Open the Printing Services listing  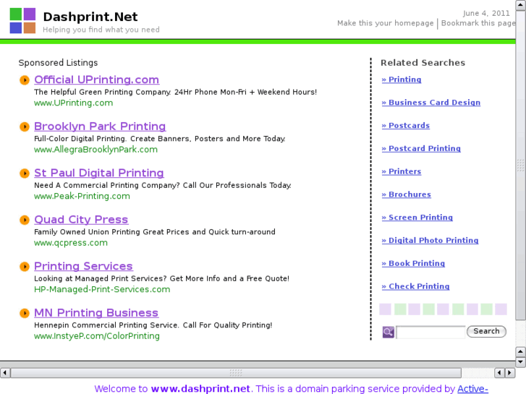pyautogui.click(x=83, y=266)
